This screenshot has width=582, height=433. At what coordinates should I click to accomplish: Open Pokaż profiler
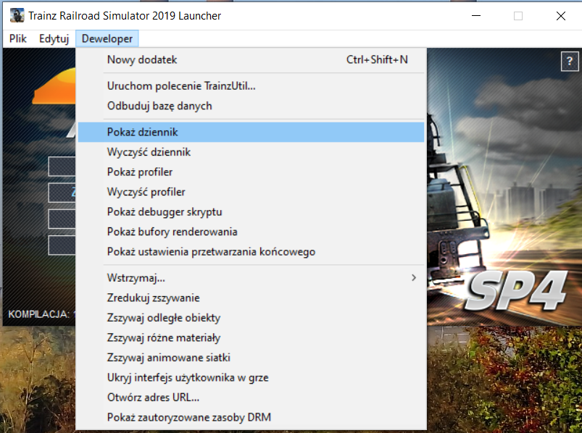140,172
